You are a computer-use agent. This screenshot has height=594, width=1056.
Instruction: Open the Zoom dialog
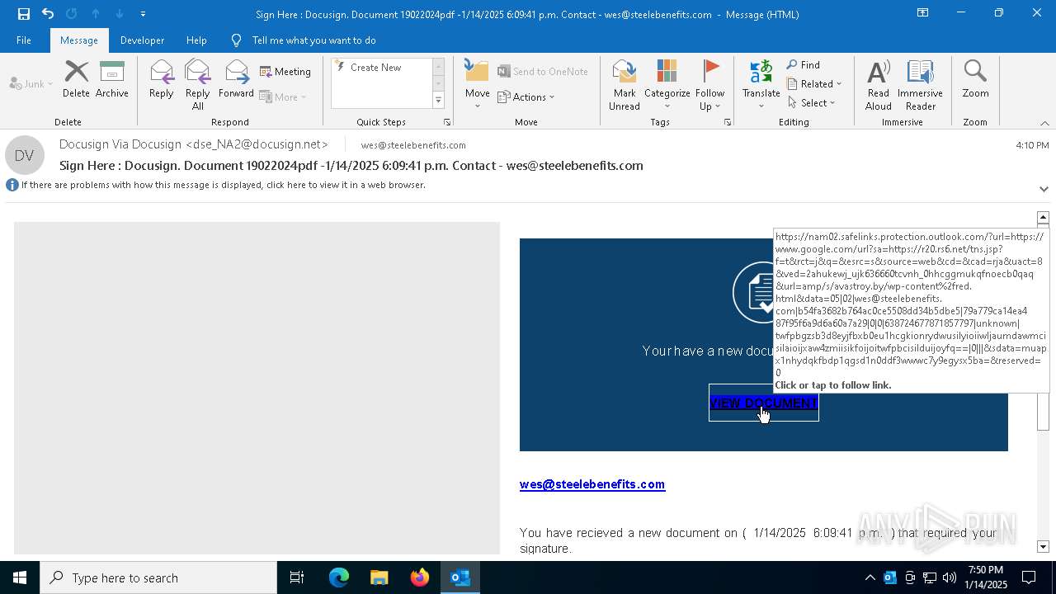coord(975,79)
